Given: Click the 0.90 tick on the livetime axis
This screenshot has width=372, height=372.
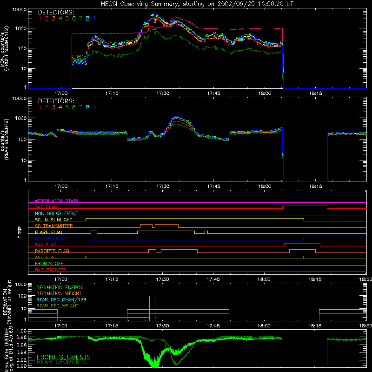Looking at the screenshot, I should (22, 366).
